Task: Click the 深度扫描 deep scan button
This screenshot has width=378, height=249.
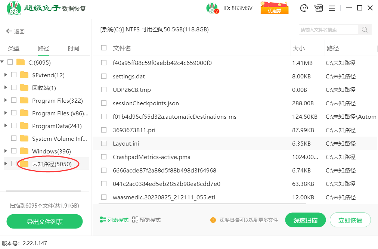Action: tap(305, 220)
